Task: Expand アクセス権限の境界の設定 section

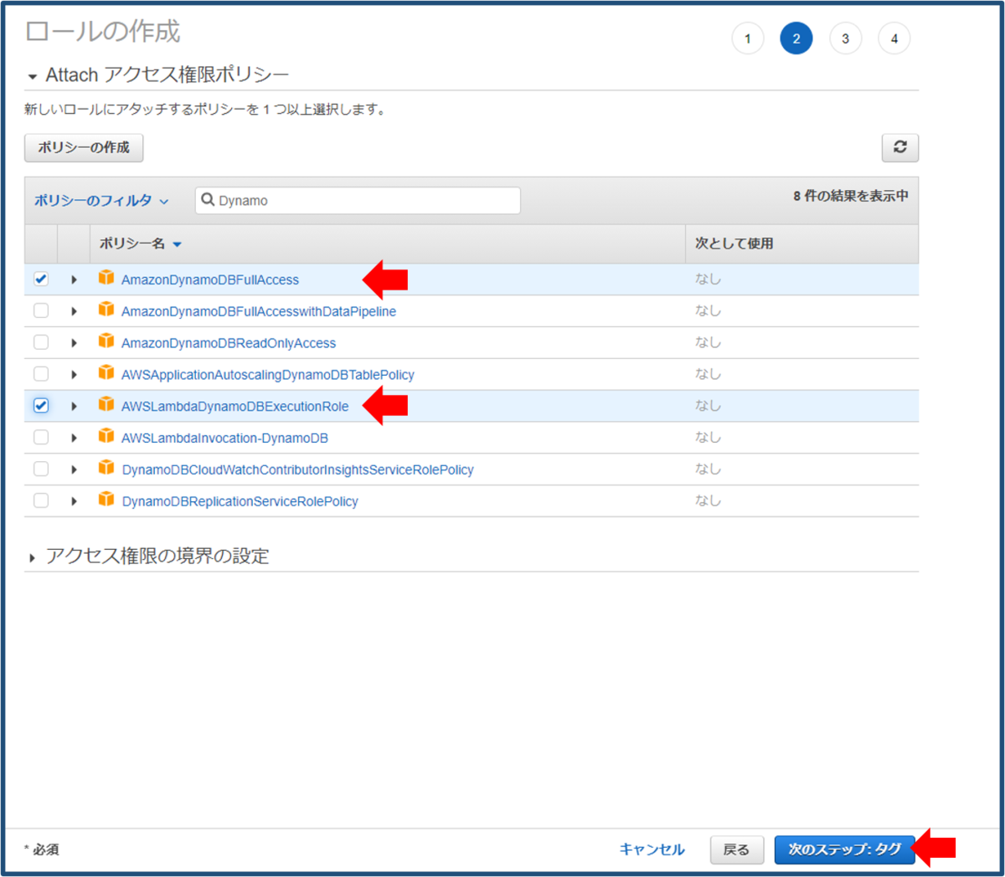Action: tap(32, 557)
